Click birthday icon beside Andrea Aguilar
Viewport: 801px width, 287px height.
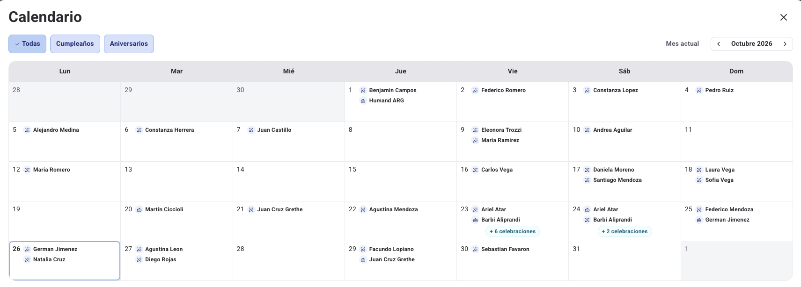click(x=587, y=130)
